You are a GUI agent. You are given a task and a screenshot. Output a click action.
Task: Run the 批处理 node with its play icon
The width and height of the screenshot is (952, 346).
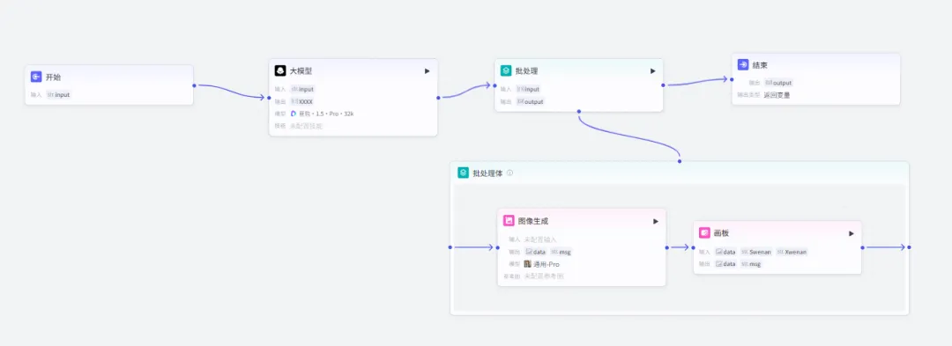[x=652, y=71]
